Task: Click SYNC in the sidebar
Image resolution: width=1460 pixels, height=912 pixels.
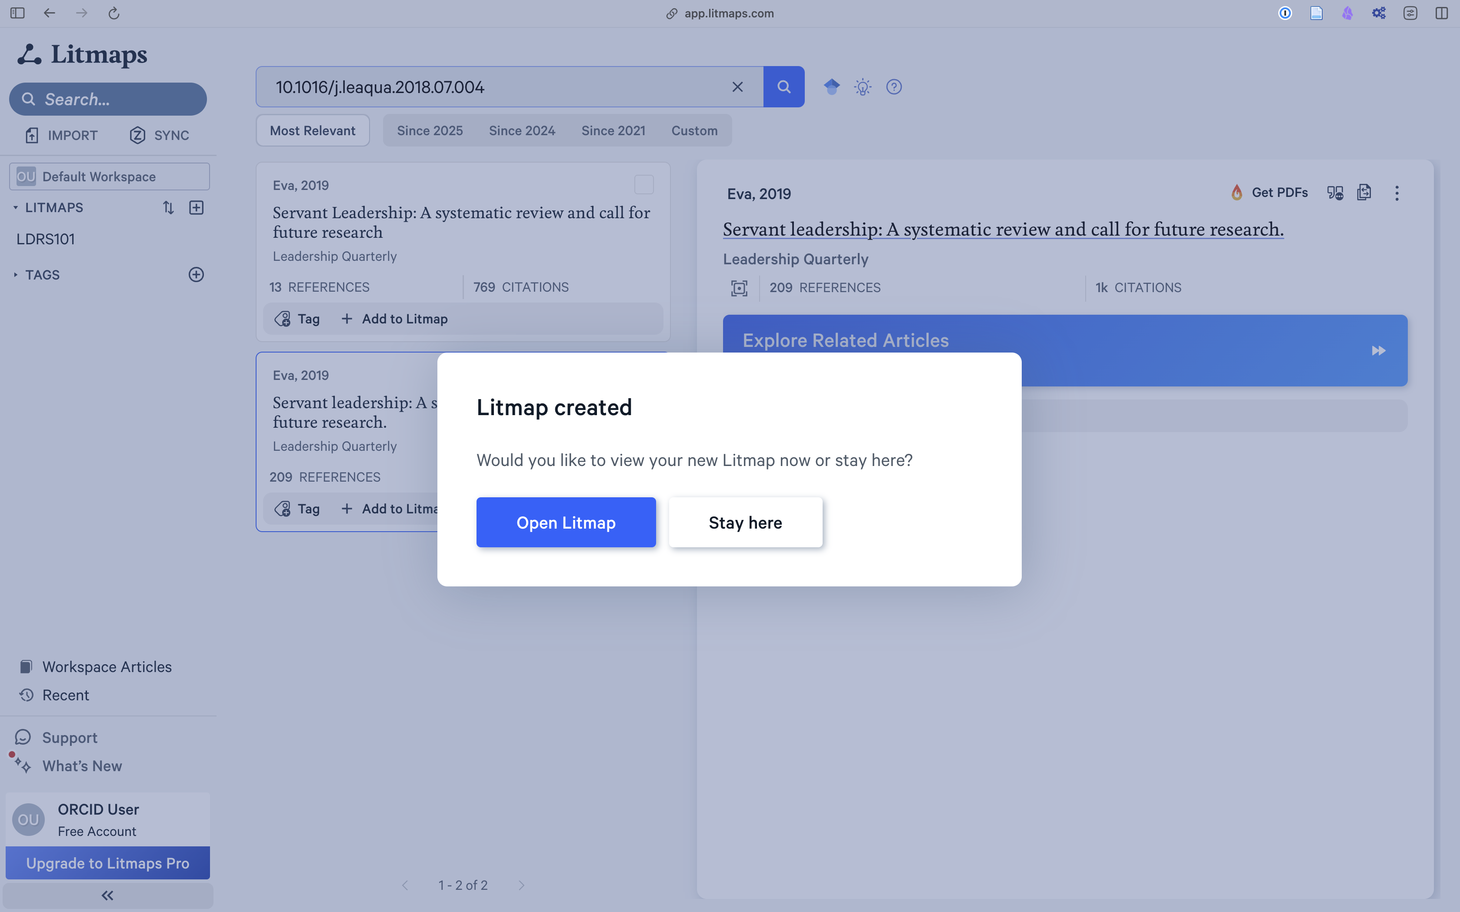Action: coord(159,135)
